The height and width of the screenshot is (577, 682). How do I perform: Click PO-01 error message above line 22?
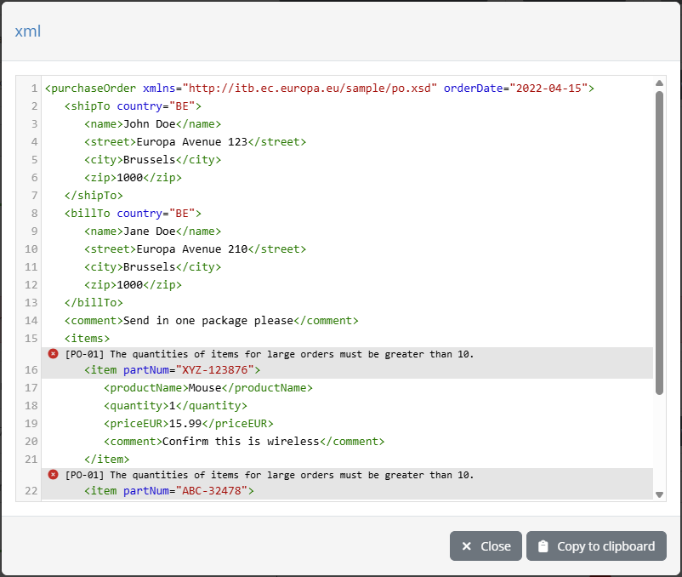pos(270,475)
